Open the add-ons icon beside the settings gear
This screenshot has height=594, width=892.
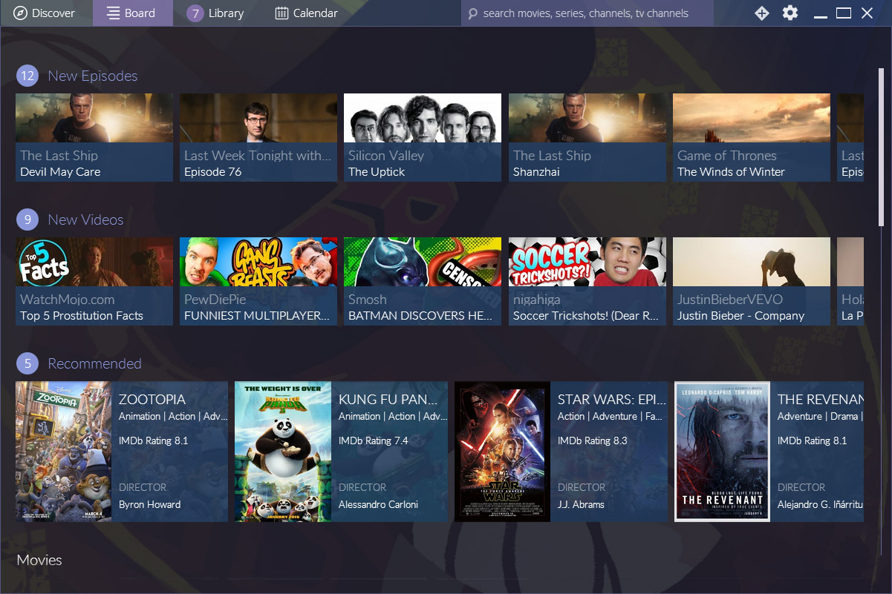coord(762,13)
